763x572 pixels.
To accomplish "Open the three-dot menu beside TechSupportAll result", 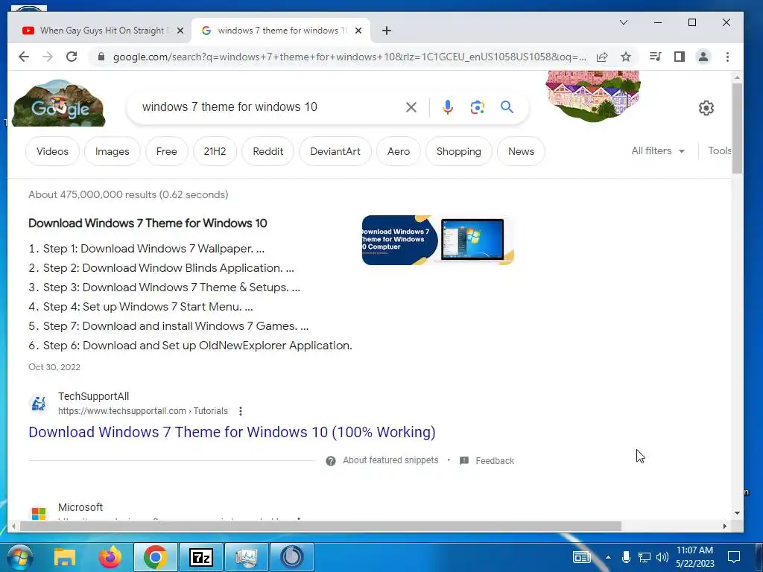I will pos(241,411).
